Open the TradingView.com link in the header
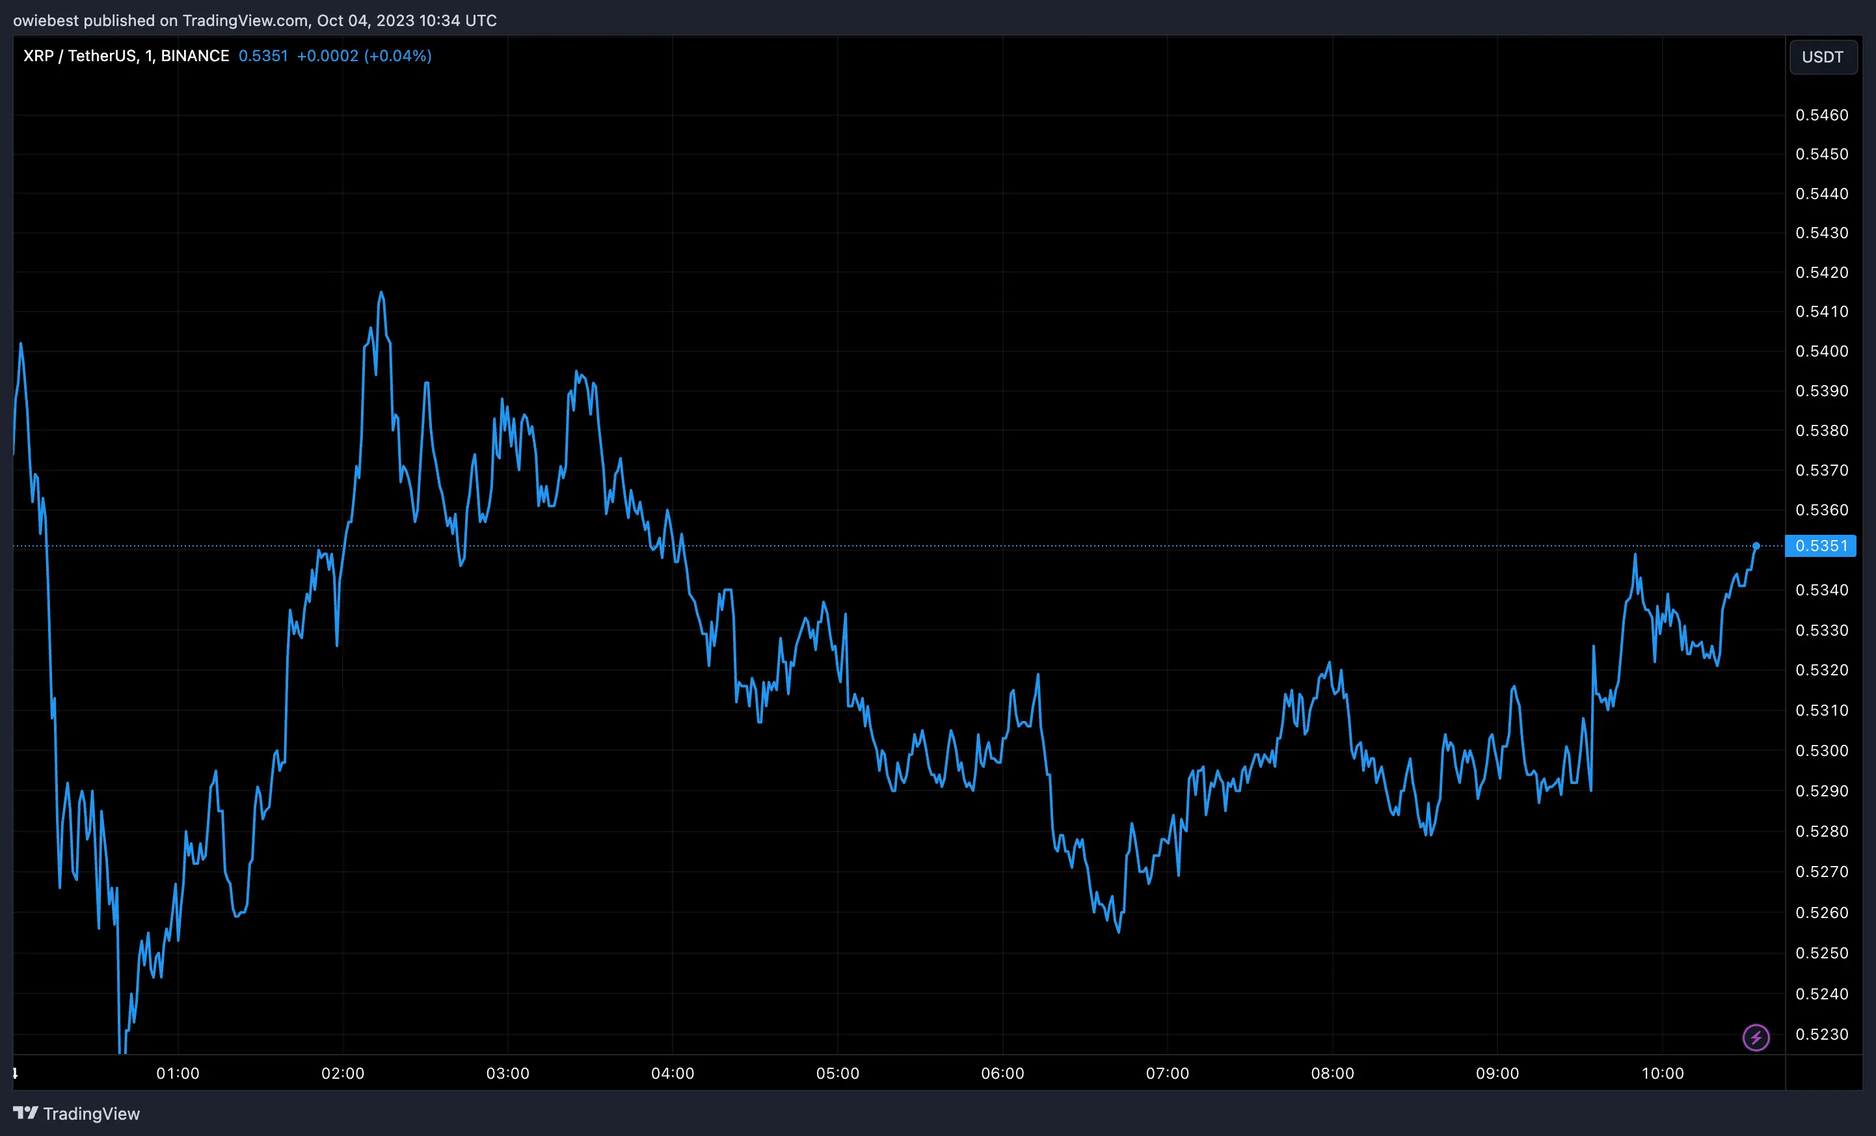 point(245,21)
